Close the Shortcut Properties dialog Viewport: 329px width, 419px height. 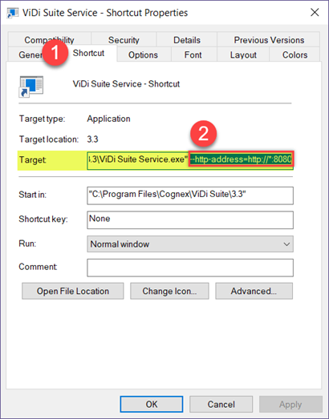click(x=315, y=12)
